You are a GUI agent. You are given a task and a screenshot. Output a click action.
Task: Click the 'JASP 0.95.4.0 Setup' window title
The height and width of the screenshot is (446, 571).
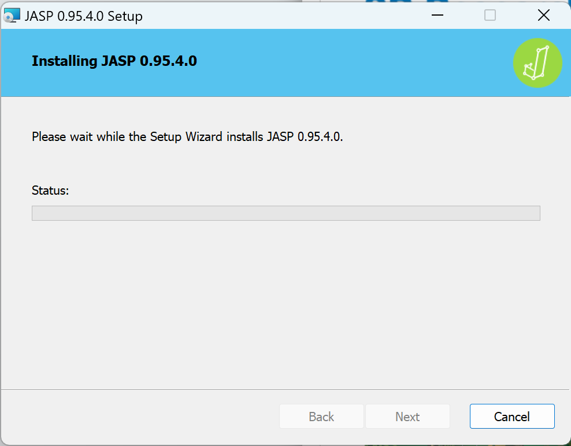[x=84, y=16]
